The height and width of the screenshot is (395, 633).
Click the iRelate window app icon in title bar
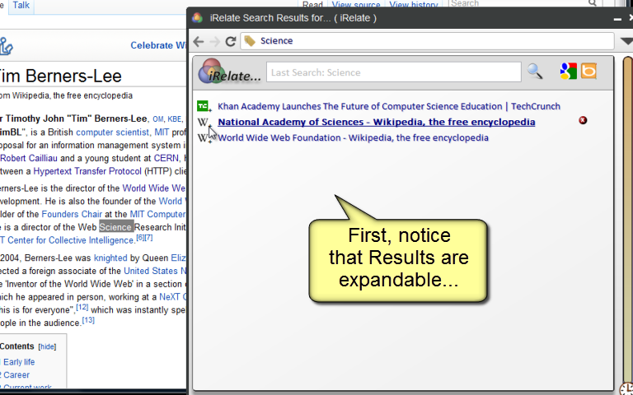coord(198,18)
